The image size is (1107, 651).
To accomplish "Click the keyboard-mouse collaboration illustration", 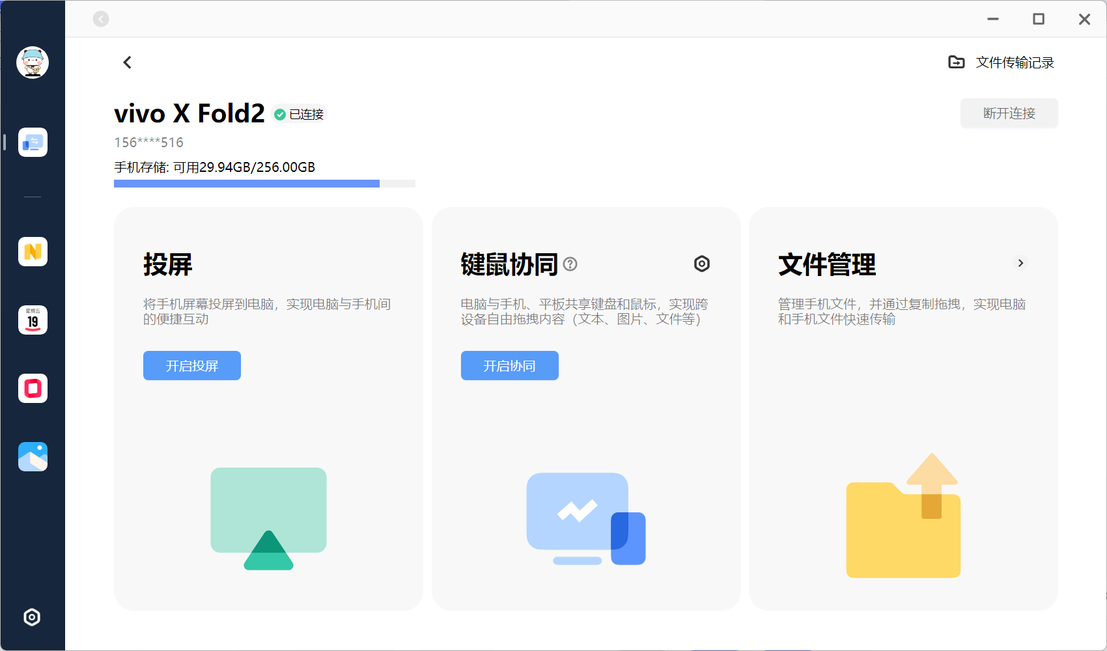I will 586,519.
